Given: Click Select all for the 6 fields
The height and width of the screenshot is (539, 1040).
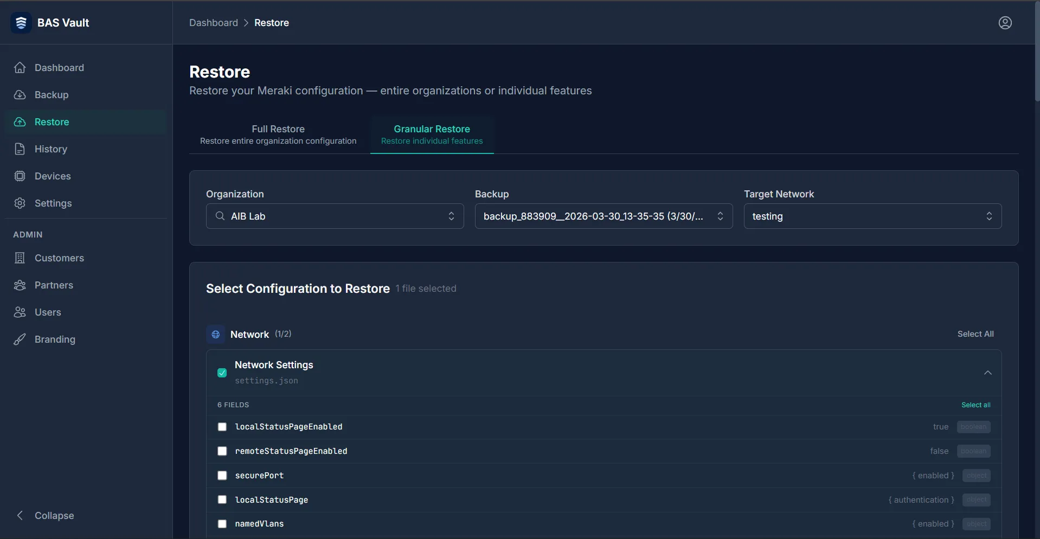Looking at the screenshot, I should [975, 405].
